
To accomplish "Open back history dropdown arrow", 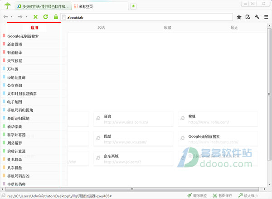I will tap(11, 17).
